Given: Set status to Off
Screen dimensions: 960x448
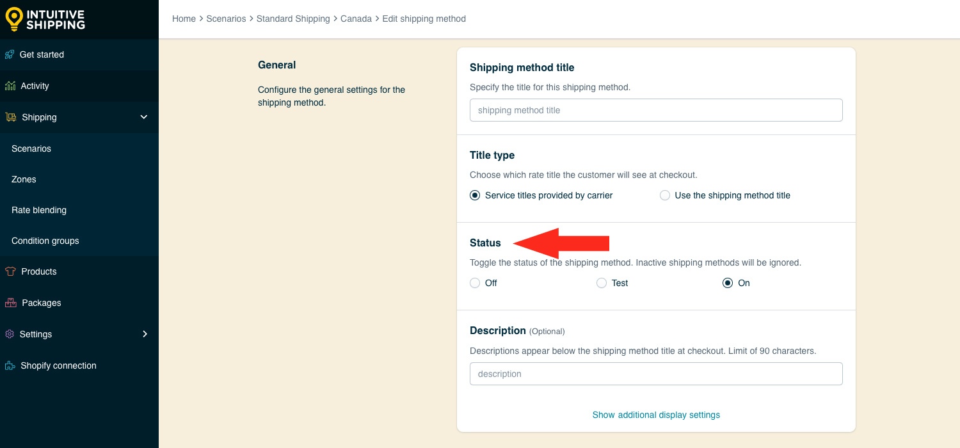Looking at the screenshot, I should tap(475, 283).
